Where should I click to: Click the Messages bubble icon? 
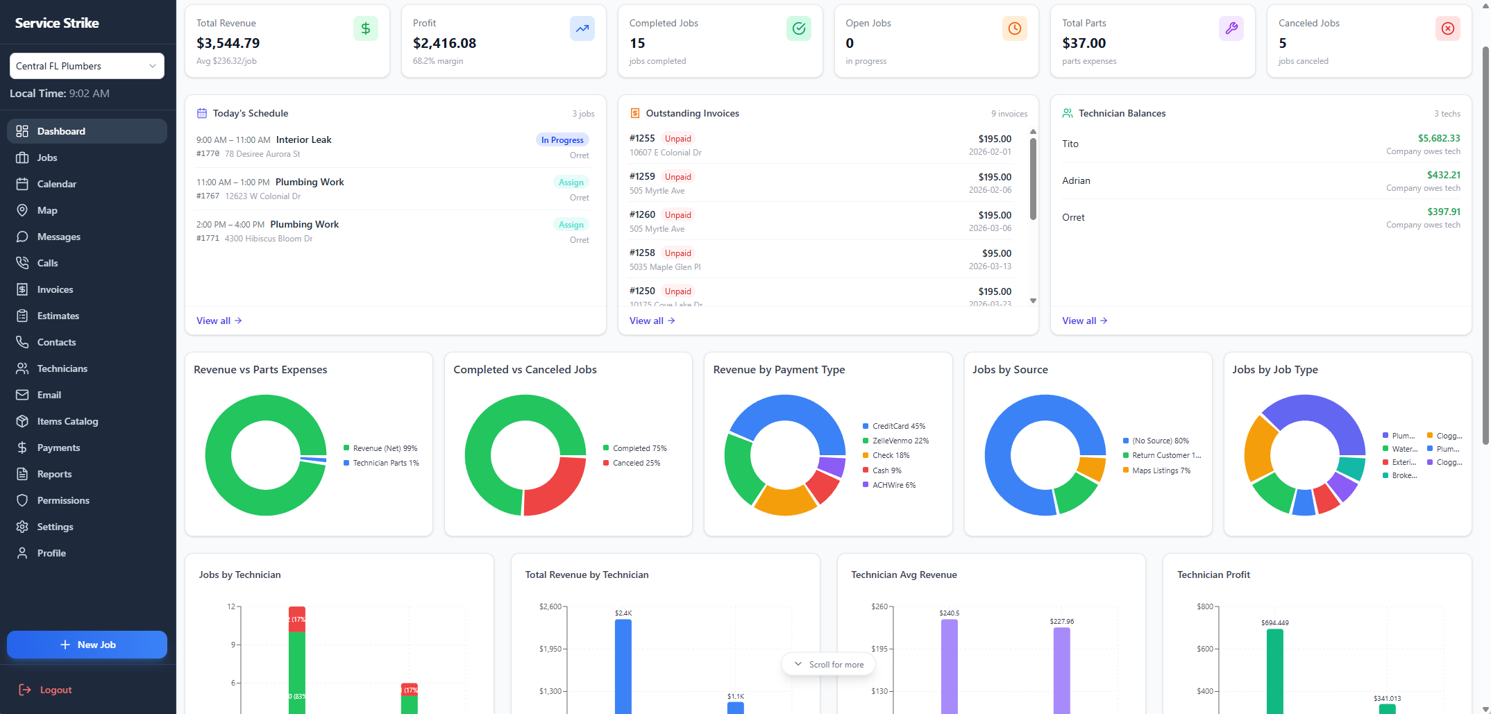[22, 237]
